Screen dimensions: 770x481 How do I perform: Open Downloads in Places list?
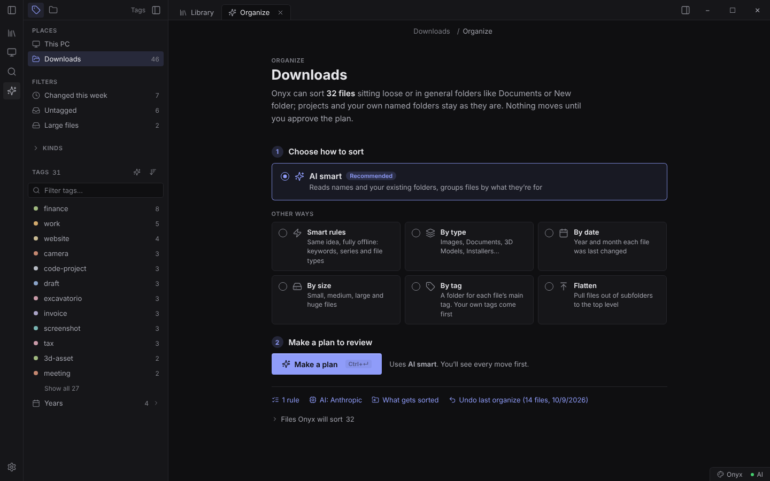pyautogui.click(x=96, y=59)
